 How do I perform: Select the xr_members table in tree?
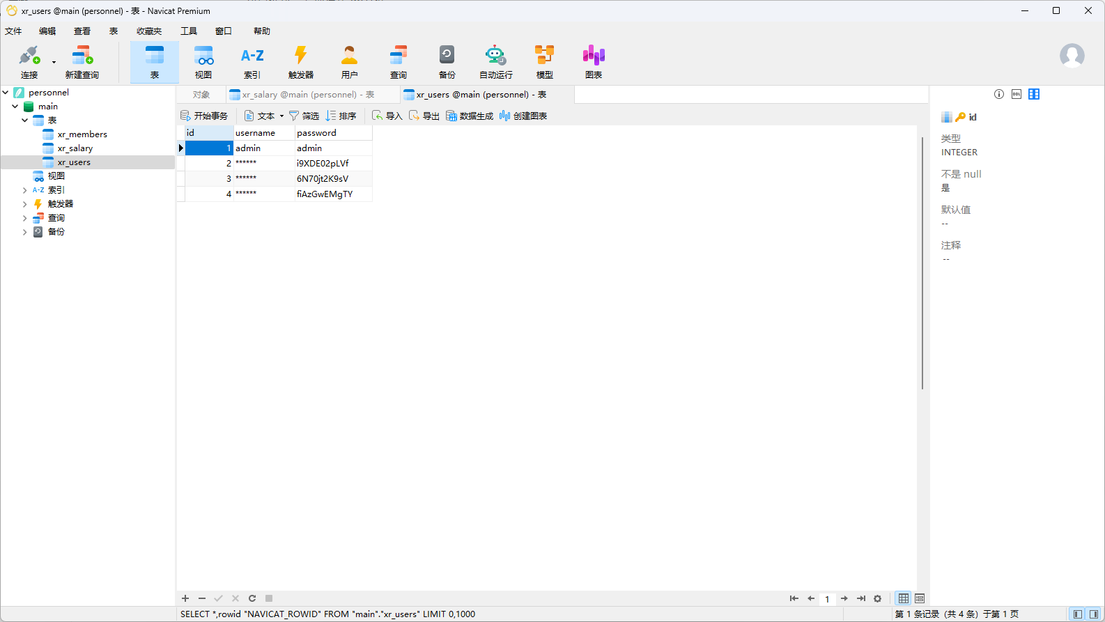[x=82, y=134]
